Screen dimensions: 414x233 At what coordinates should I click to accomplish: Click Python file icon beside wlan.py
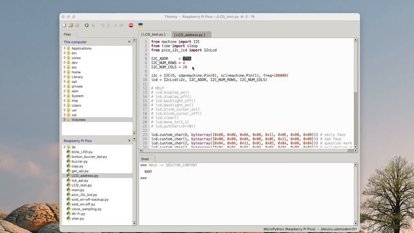[x=69, y=219]
